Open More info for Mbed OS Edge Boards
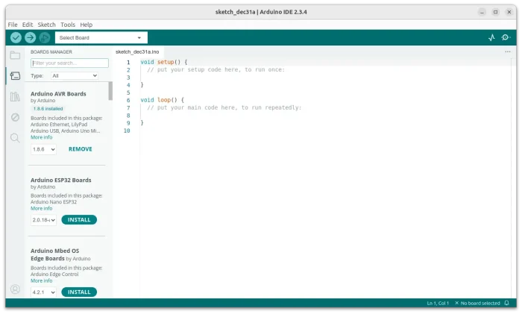 [41, 280]
